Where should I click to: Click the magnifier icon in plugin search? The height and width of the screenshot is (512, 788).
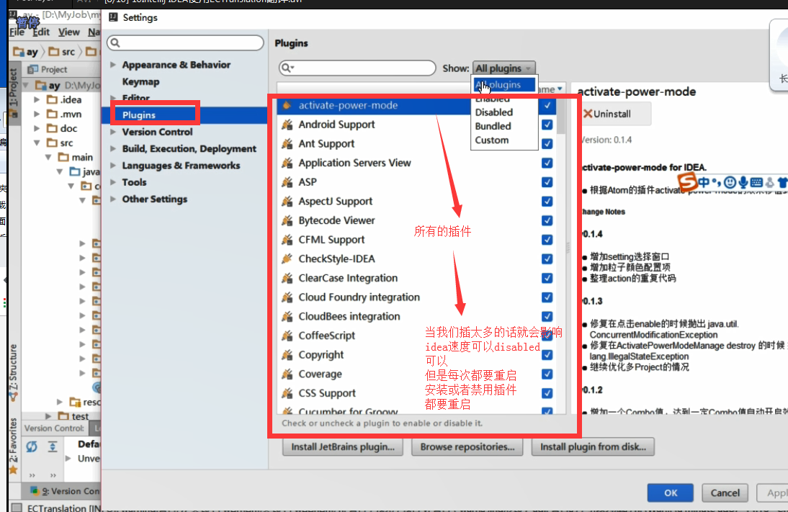click(287, 68)
